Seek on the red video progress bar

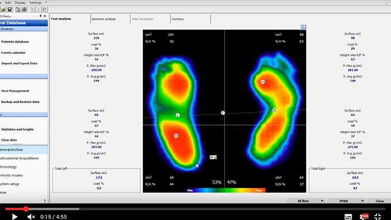(16, 209)
